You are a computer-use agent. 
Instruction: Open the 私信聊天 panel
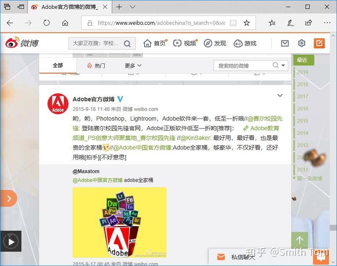point(243,257)
